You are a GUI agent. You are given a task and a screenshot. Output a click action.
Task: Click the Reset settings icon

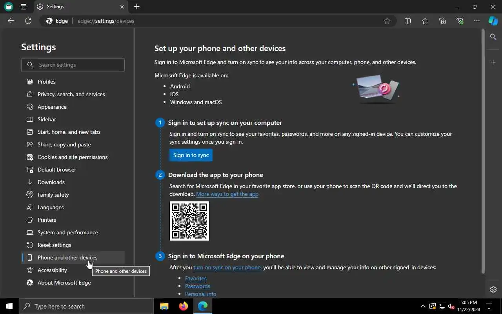(30, 245)
